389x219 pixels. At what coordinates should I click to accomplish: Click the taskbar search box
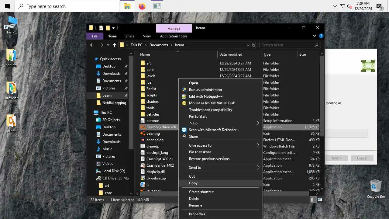(67, 6)
